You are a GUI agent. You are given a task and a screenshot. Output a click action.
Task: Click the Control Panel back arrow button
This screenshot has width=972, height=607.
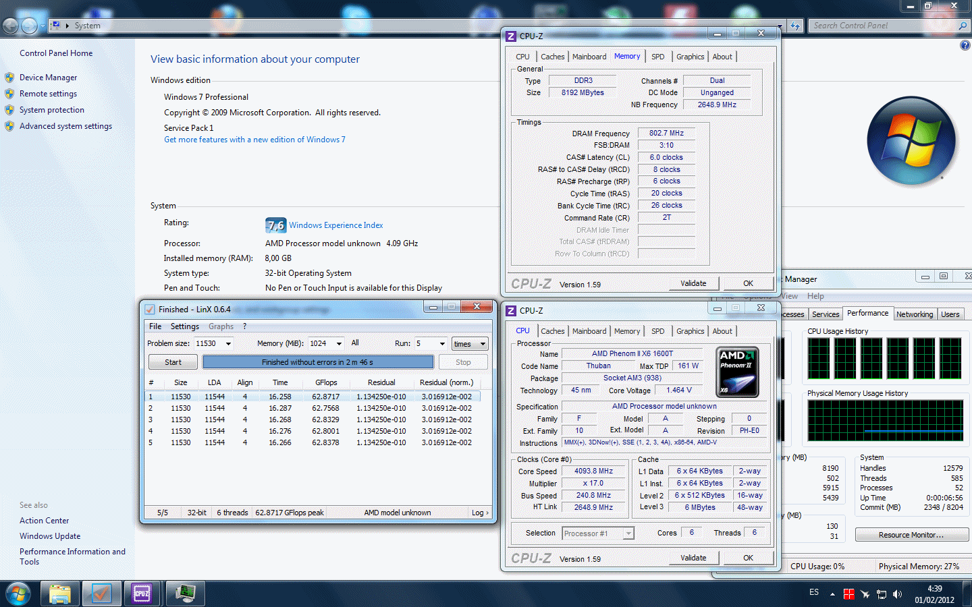point(11,26)
